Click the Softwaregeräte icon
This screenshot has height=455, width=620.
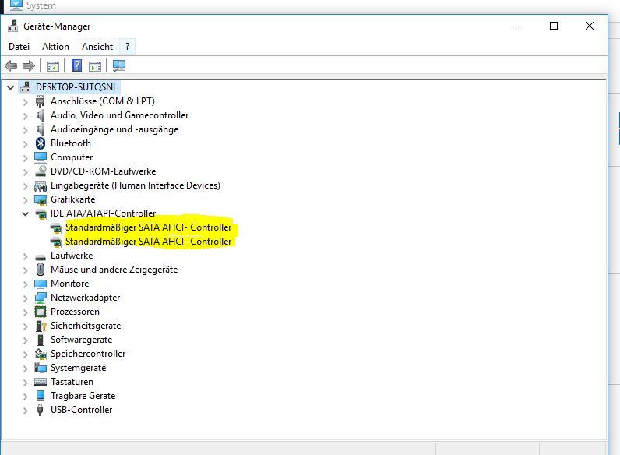click(41, 340)
